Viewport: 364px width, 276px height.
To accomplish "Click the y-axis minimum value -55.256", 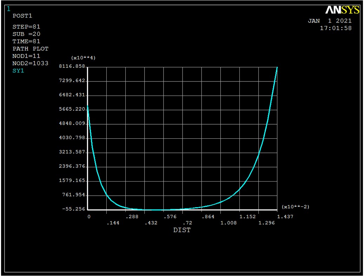I will [73, 210].
